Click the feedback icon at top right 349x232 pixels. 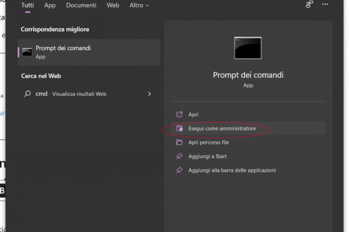(x=309, y=5)
